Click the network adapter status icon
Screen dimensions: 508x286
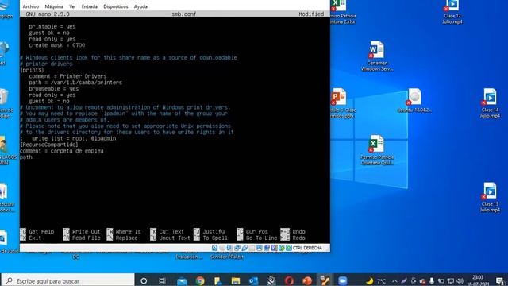(237, 248)
